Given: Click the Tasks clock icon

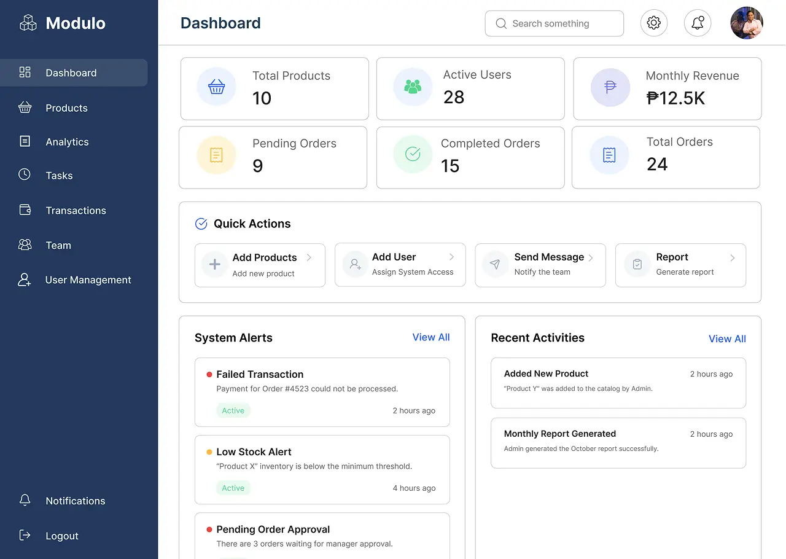Looking at the screenshot, I should (25, 176).
